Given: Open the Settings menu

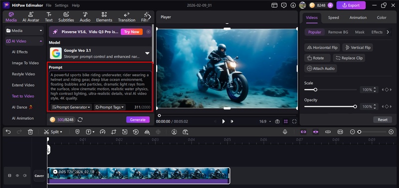Looking at the screenshot, I should tap(61, 5).
